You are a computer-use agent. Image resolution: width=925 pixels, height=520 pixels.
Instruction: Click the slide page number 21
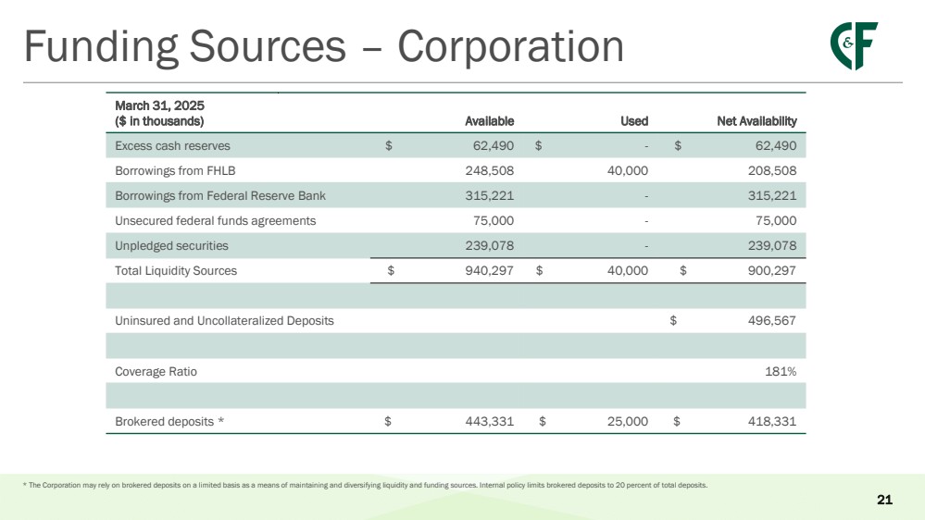coord(883,501)
